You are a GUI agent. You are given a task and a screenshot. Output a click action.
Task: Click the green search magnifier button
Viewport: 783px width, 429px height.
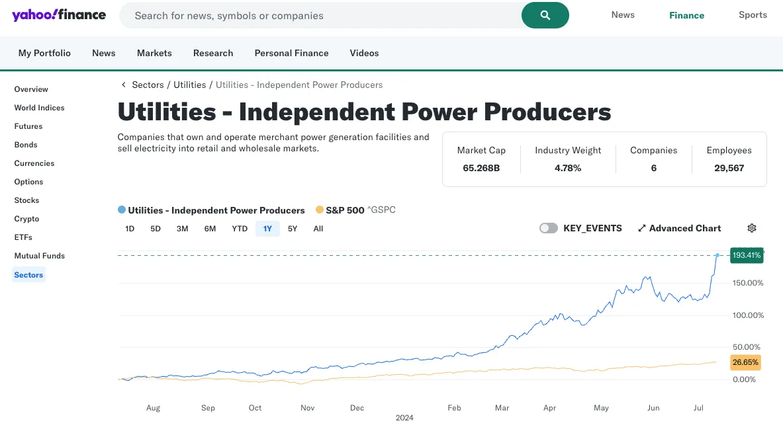[x=545, y=15]
